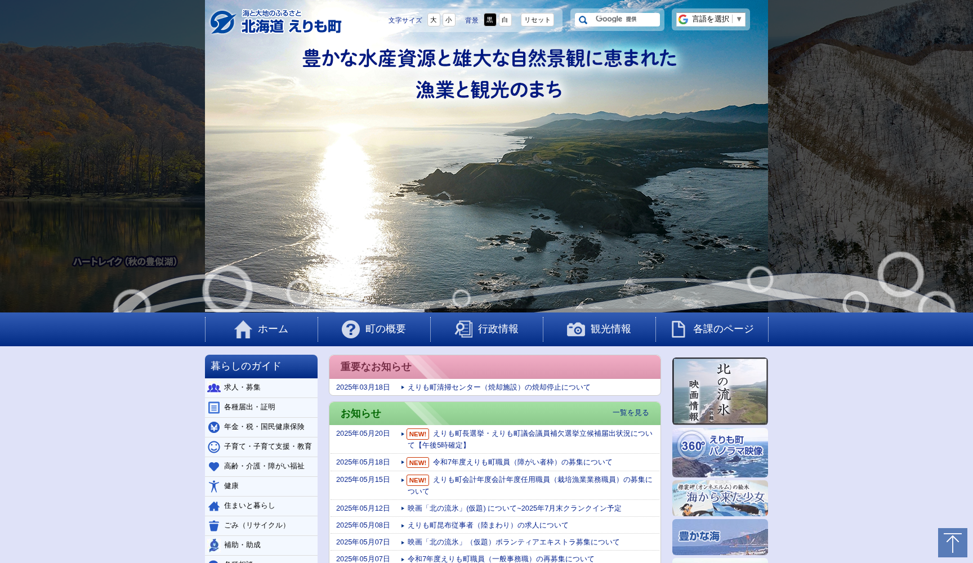Select the house icon for 住まいと暮らし
This screenshot has width=973, height=563.
click(x=214, y=506)
